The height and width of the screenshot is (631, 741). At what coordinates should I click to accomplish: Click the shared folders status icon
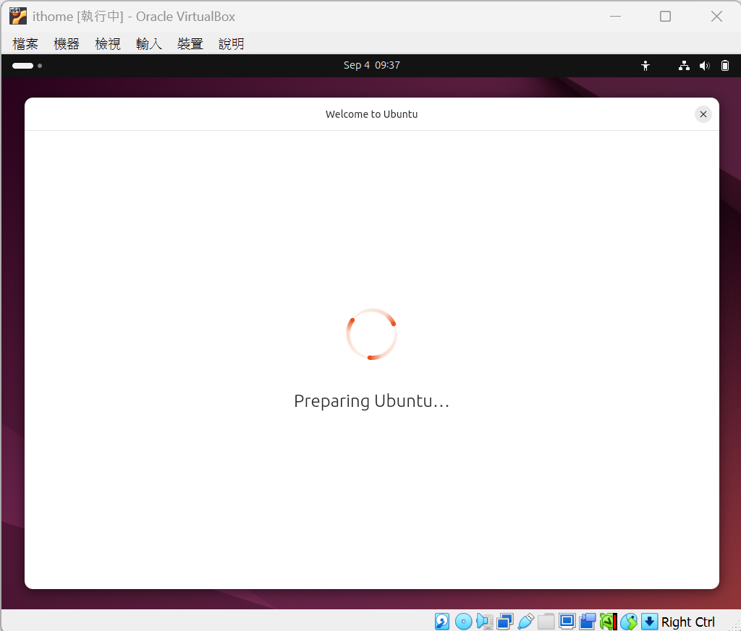point(546,621)
